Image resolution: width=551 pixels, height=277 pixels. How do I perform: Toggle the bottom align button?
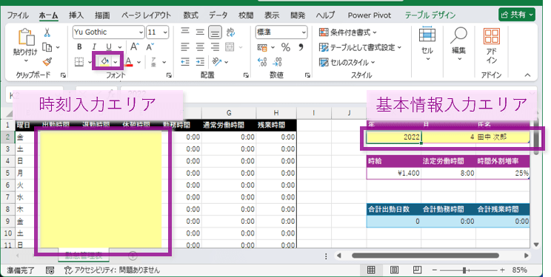pos(215,33)
